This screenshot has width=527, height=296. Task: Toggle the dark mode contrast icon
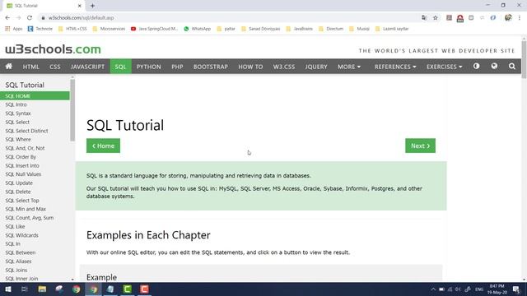476,66
